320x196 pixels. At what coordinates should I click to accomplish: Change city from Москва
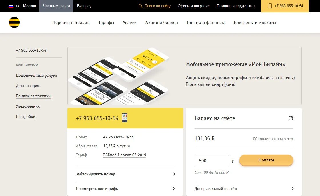(x=30, y=6)
